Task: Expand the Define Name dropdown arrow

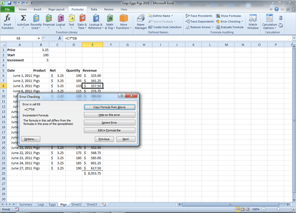Action: tap(172, 16)
